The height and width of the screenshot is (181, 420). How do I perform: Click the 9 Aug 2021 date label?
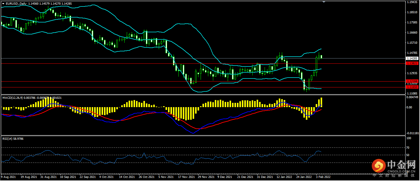9,177
